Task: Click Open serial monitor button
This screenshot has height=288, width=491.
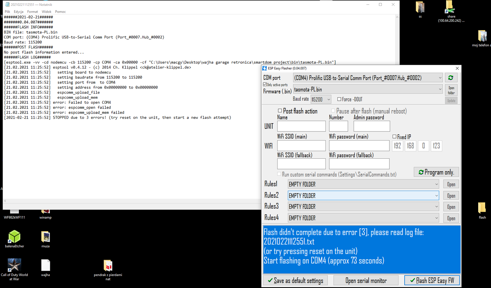Action: coord(366,281)
